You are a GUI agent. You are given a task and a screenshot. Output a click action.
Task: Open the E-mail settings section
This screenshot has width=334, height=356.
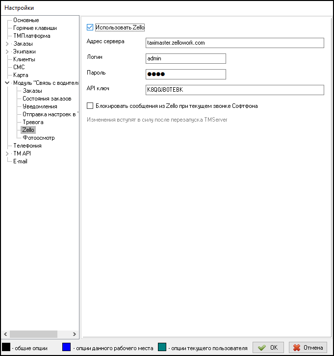(20, 161)
